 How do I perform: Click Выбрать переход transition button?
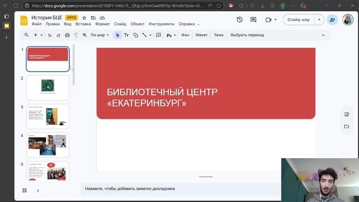click(x=247, y=35)
